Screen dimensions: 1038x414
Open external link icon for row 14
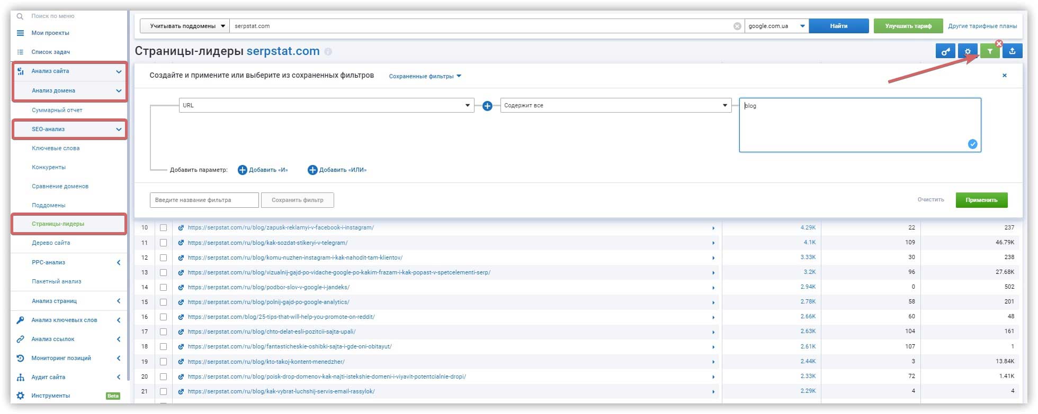181,287
